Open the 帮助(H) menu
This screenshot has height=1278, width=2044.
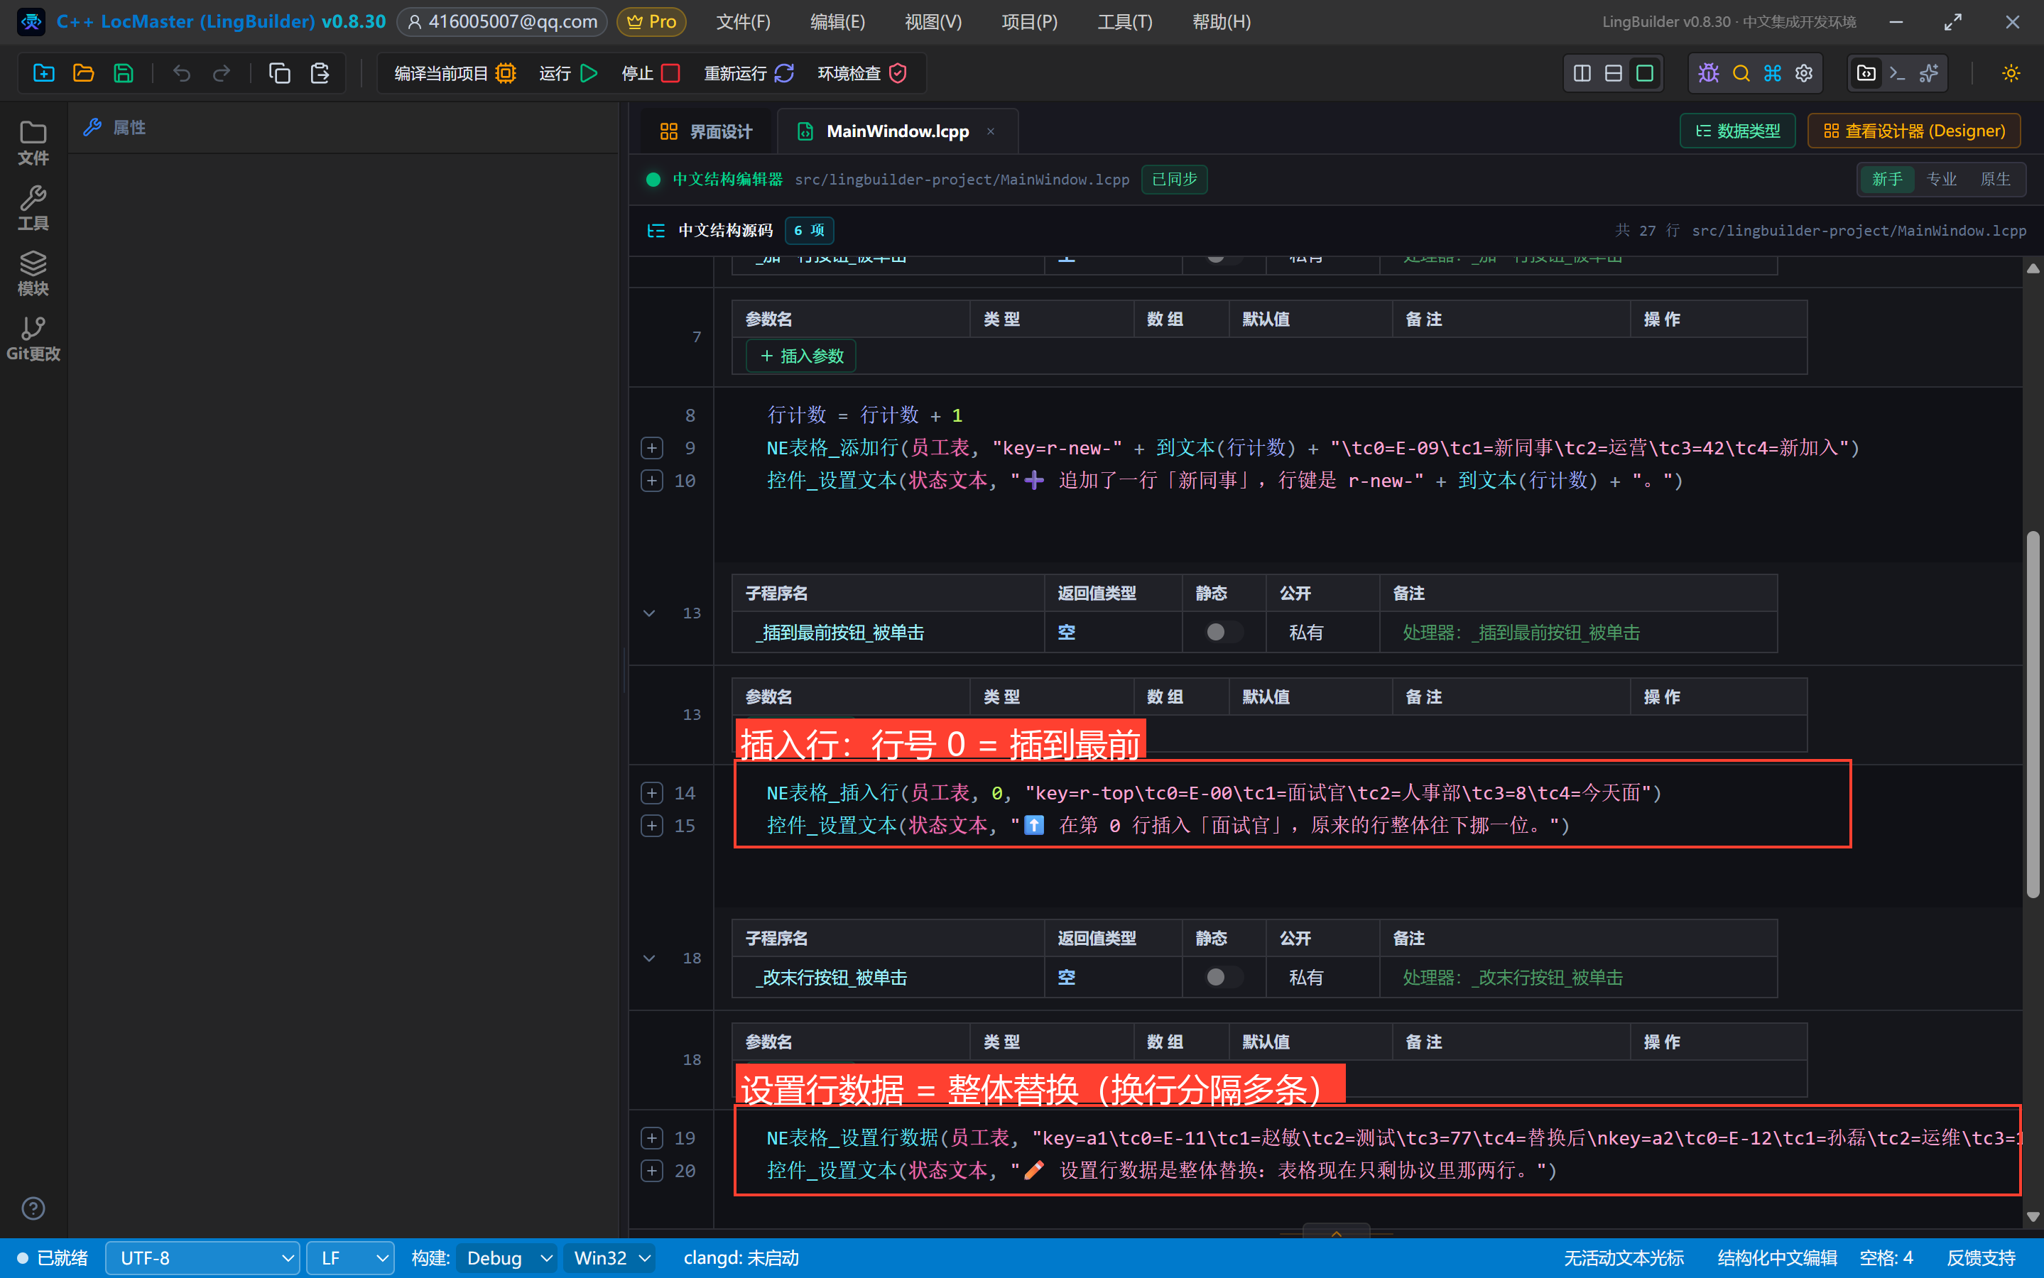pos(1221,22)
